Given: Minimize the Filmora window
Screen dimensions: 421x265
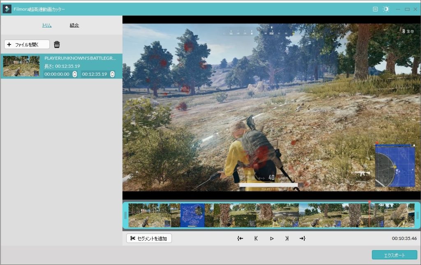Looking at the screenshot, I should (398, 9).
